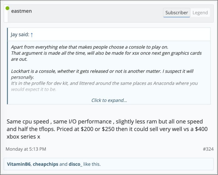This screenshot has width=218, height=175.
Task: Open post number #324 permalink
Action: click(208, 149)
